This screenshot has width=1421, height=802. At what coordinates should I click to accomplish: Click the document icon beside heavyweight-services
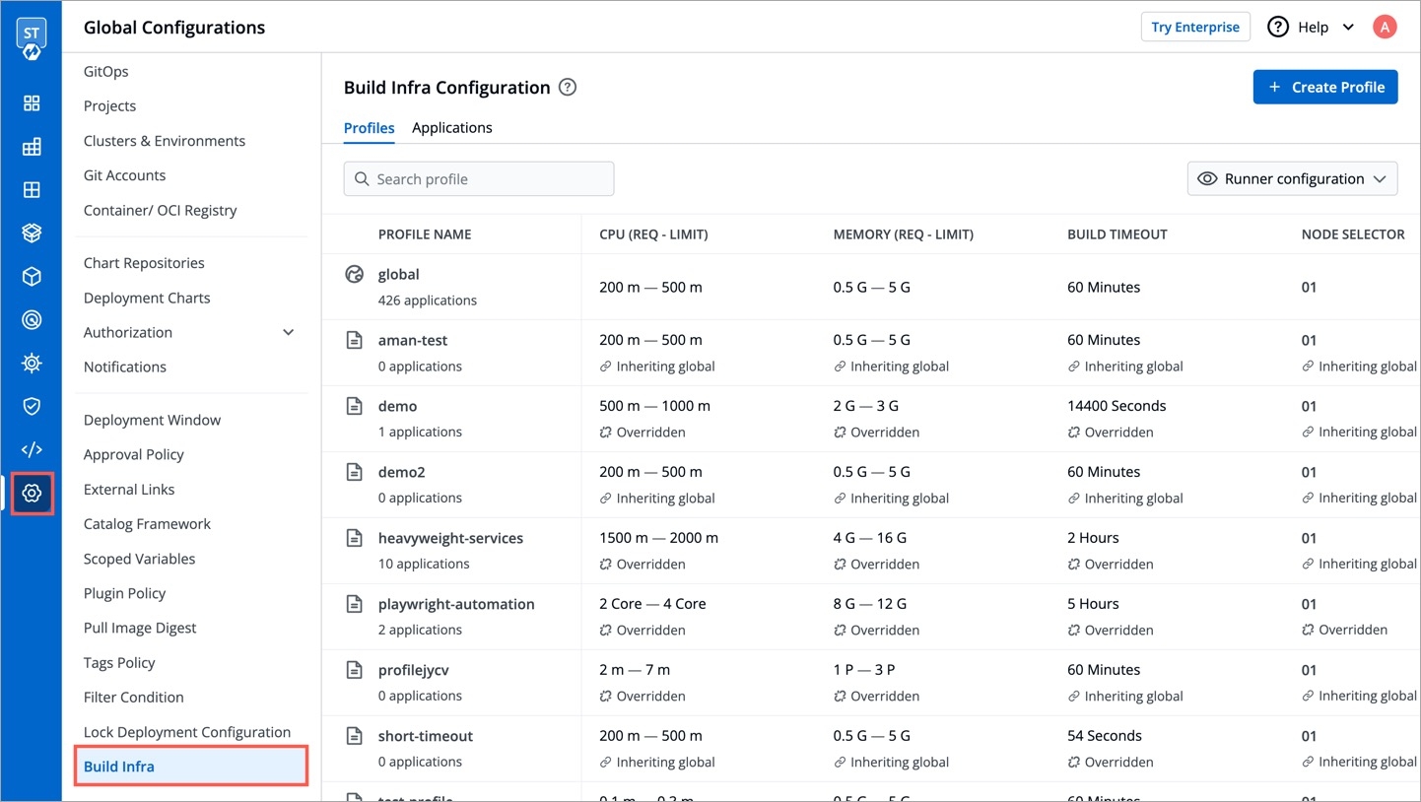pos(355,538)
